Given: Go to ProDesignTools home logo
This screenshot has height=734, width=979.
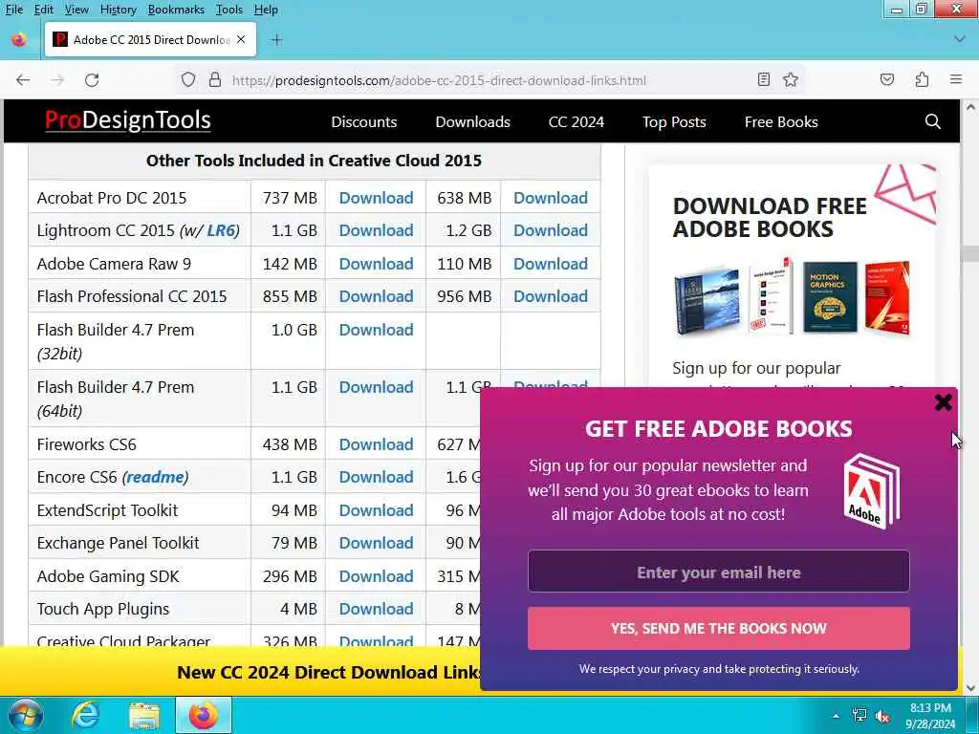Looking at the screenshot, I should pyautogui.click(x=127, y=119).
